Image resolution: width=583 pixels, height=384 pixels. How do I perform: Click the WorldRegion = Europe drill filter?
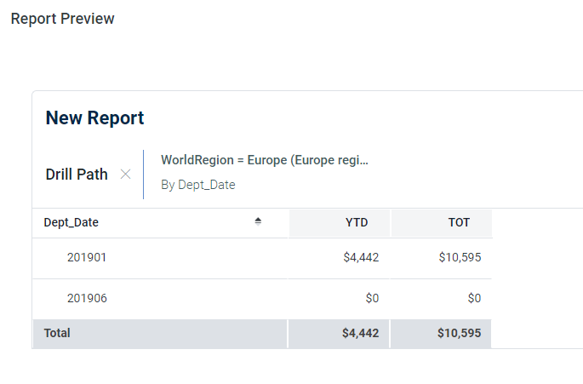(264, 160)
